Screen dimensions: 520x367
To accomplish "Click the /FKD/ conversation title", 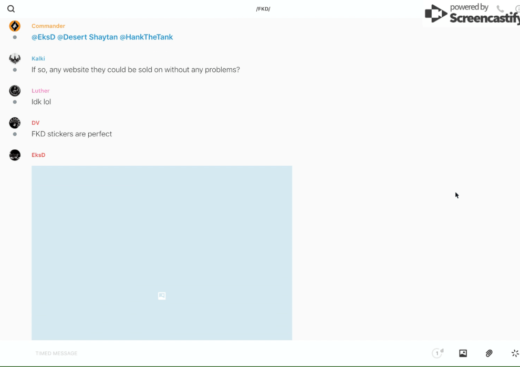I will pyautogui.click(x=263, y=9).
